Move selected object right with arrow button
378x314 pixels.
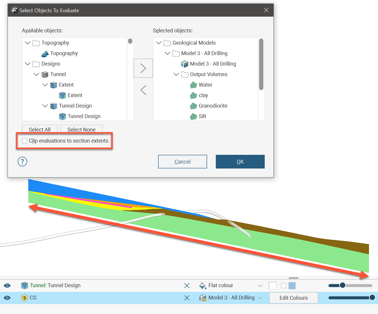click(143, 68)
